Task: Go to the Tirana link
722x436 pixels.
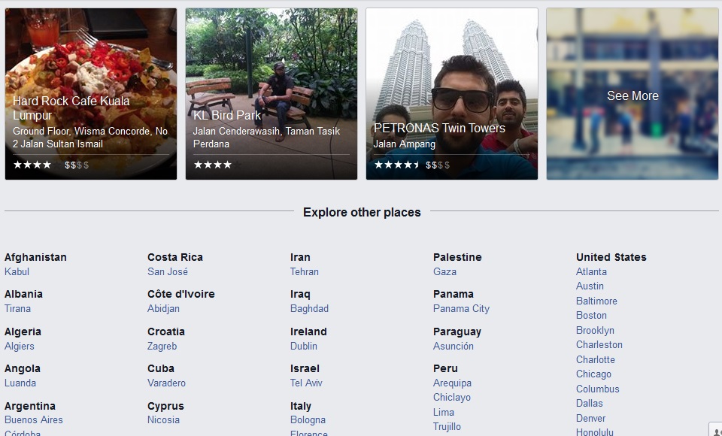Action: [17, 308]
